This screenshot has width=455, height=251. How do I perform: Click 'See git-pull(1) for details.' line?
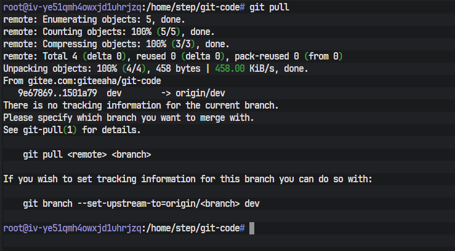coord(72,130)
